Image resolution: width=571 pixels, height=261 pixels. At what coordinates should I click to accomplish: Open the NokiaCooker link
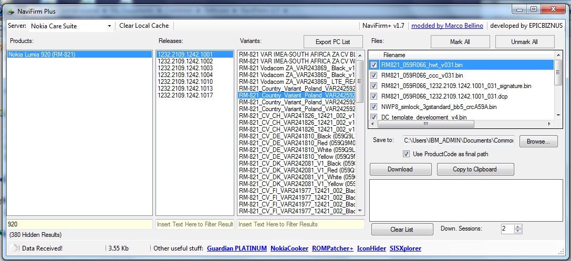(289, 248)
